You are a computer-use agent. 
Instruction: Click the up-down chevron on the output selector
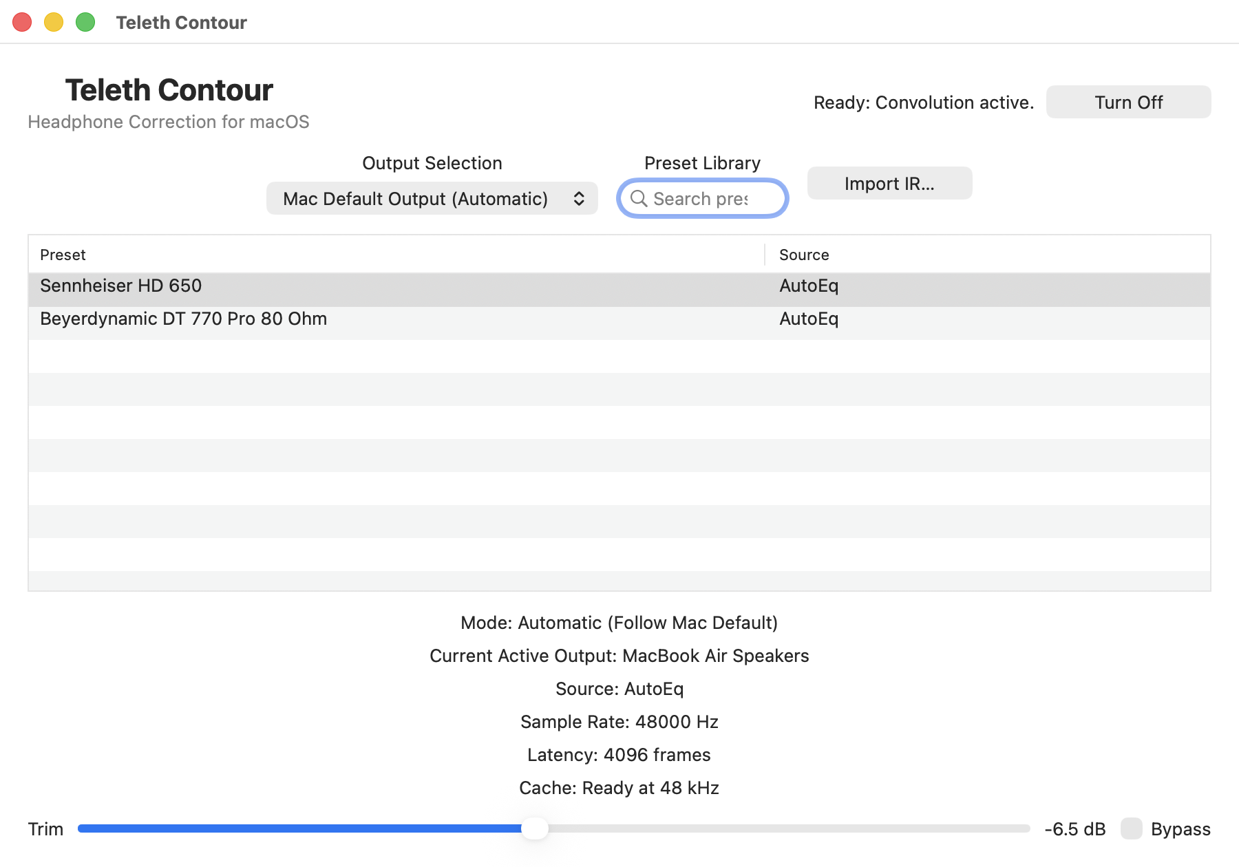580,198
